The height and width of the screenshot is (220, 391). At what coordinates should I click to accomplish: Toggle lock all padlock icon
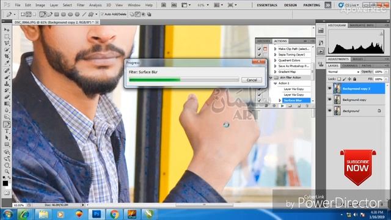point(354,79)
